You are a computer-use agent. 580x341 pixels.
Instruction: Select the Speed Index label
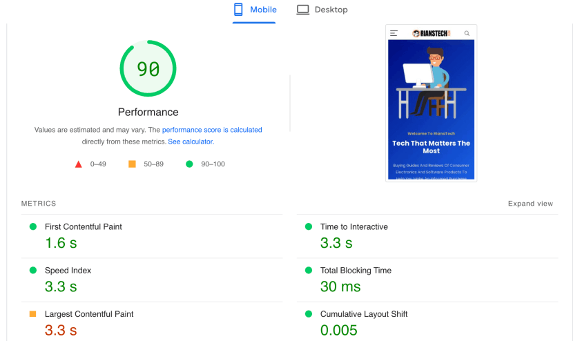point(68,271)
